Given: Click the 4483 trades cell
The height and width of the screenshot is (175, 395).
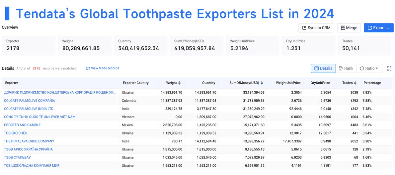Looking at the screenshot, I should click(354, 125).
